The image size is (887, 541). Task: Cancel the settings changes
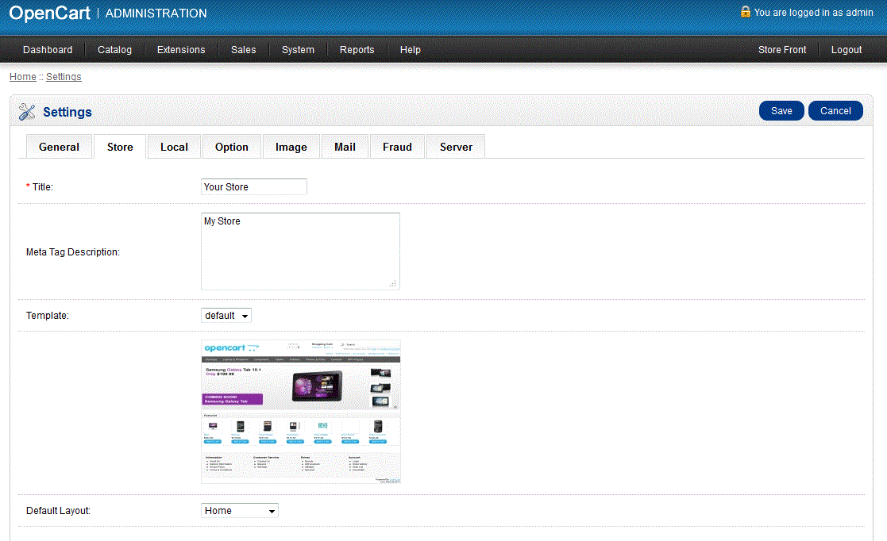[835, 111]
